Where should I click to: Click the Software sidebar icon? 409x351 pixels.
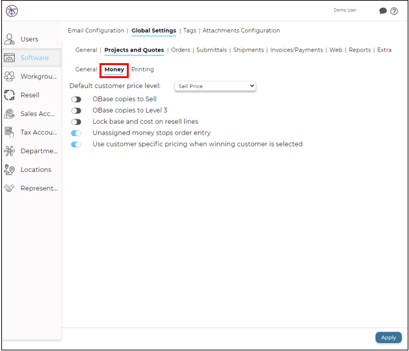click(x=9, y=58)
